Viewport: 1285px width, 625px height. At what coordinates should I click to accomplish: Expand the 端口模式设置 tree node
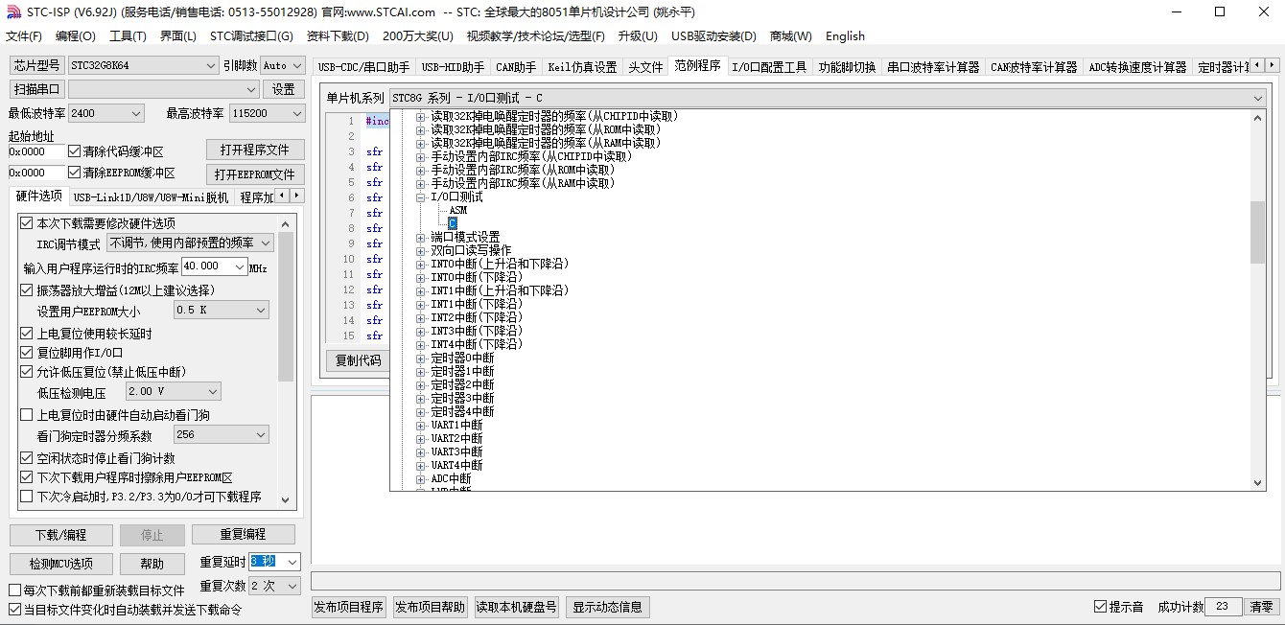pos(420,237)
